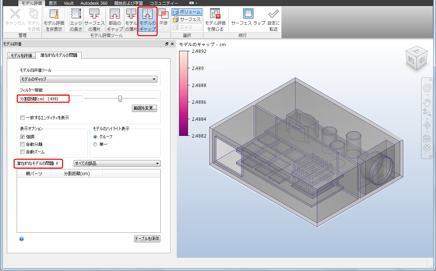Toggle サーフェス selection mode
The height and width of the screenshot is (271, 436).
[187, 19]
